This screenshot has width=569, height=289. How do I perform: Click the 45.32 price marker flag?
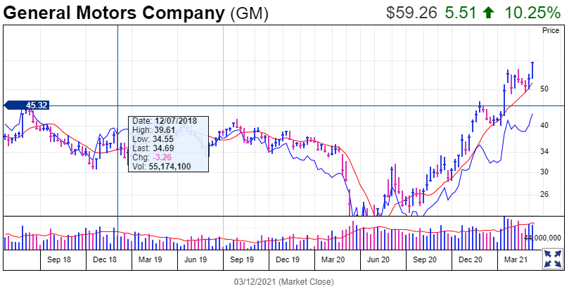click(x=26, y=105)
